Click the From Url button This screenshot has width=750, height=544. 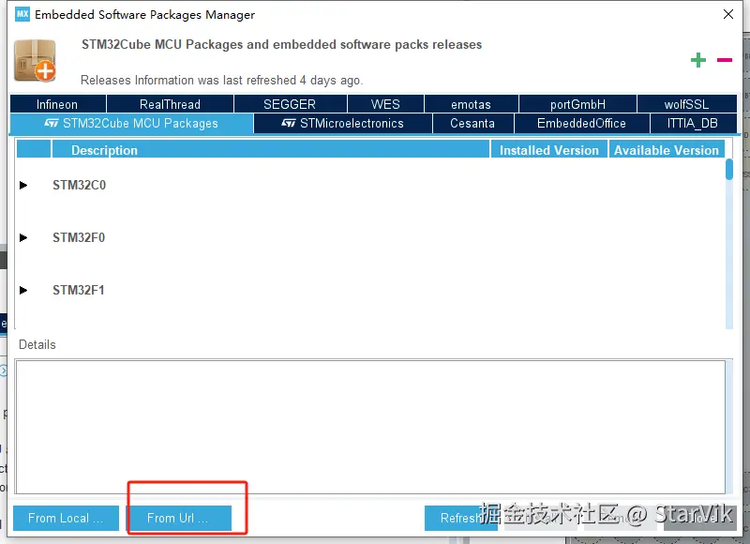pos(178,518)
